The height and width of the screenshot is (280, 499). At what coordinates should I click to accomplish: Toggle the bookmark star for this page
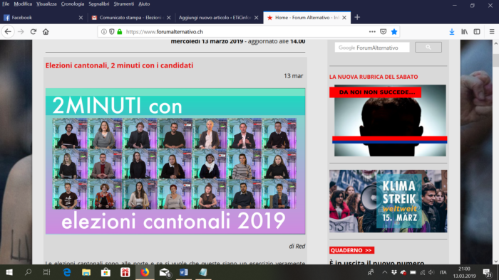[394, 32]
